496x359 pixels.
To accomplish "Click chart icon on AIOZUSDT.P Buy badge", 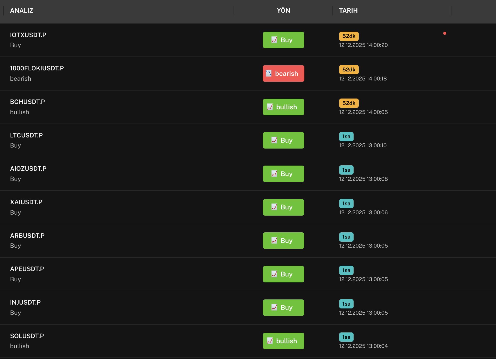I will coord(274,174).
